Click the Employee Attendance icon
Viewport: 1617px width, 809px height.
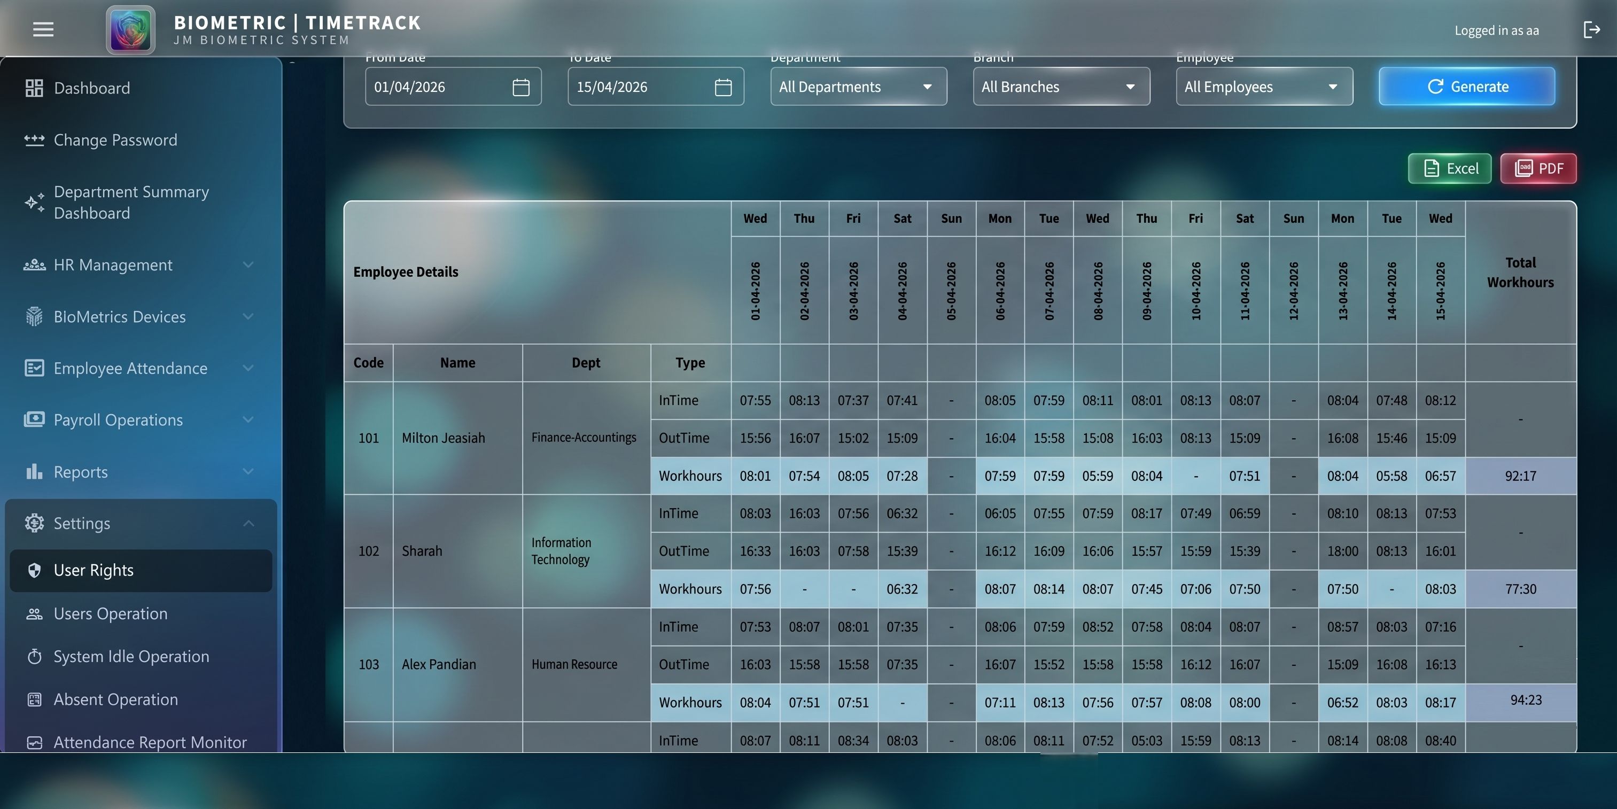(34, 368)
